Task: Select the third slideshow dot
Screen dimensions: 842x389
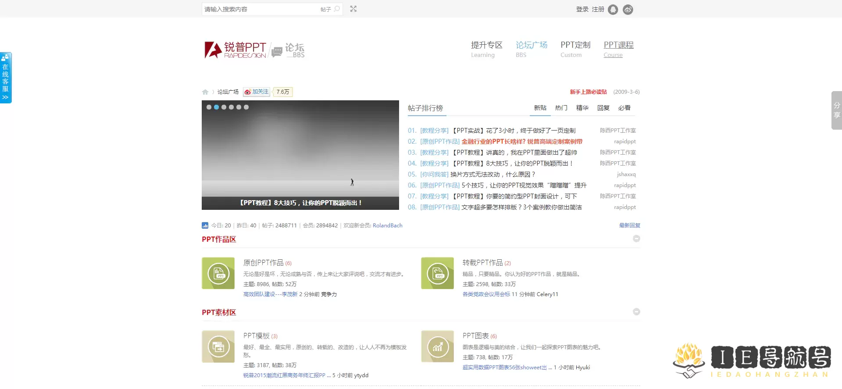Action: (x=224, y=107)
